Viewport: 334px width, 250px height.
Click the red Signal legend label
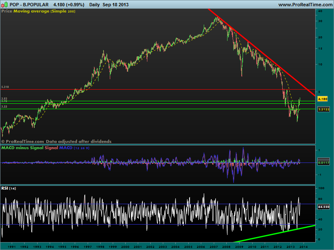click(x=51, y=148)
